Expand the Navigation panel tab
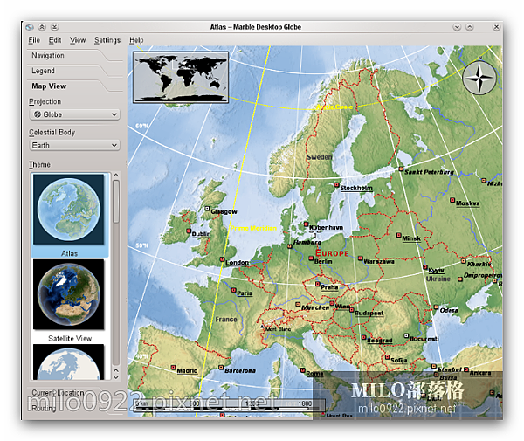The height and width of the screenshot is (441, 524). 48,56
